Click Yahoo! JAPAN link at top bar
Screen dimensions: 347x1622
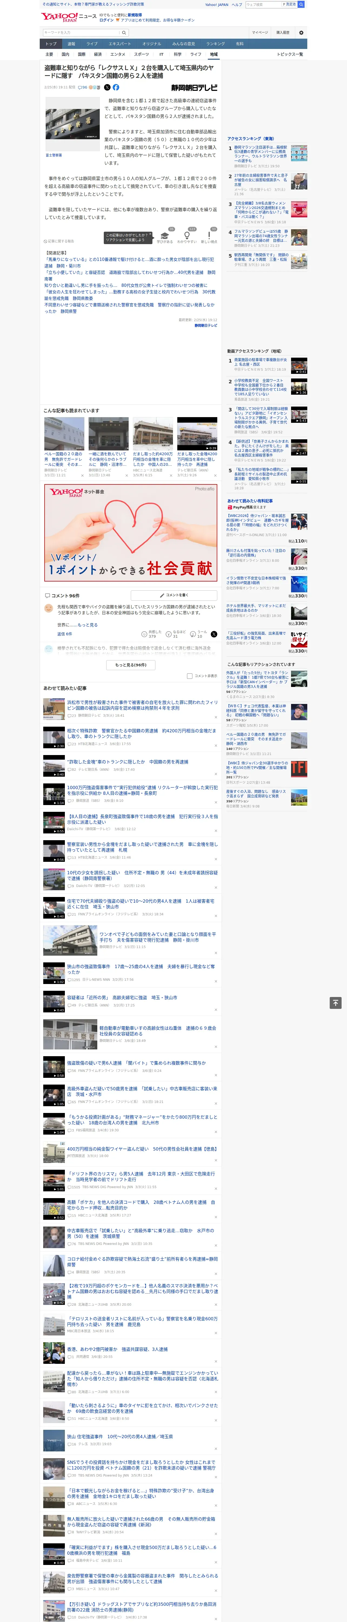coord(217,4)
